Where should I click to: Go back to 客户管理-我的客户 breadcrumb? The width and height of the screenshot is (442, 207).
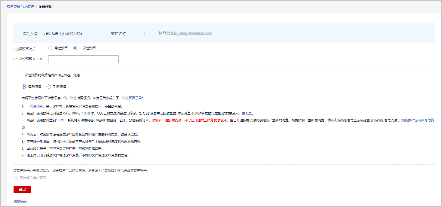[x=20, y=7]
